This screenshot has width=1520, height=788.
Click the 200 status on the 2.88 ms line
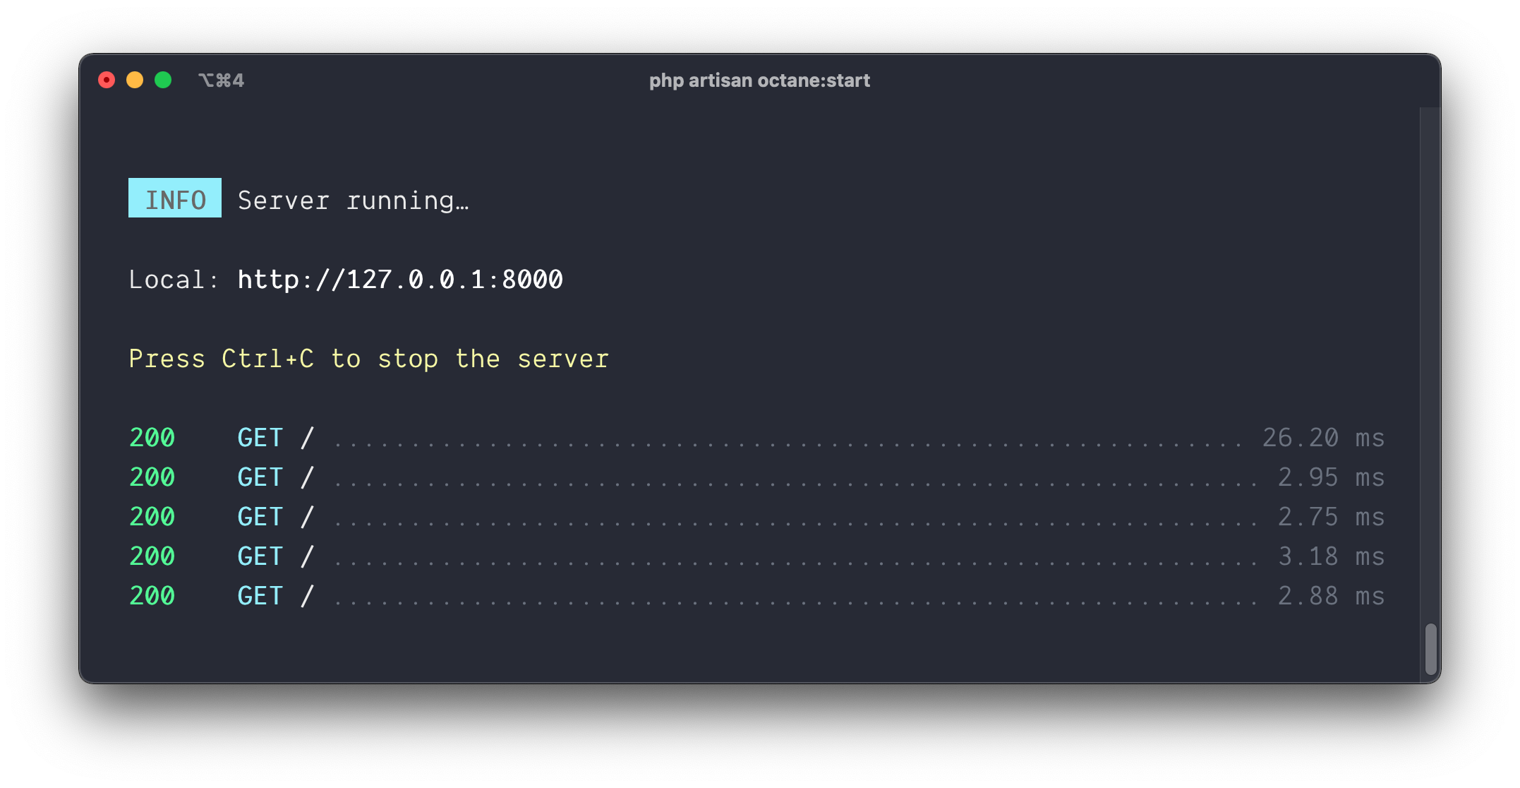(152, 596)
